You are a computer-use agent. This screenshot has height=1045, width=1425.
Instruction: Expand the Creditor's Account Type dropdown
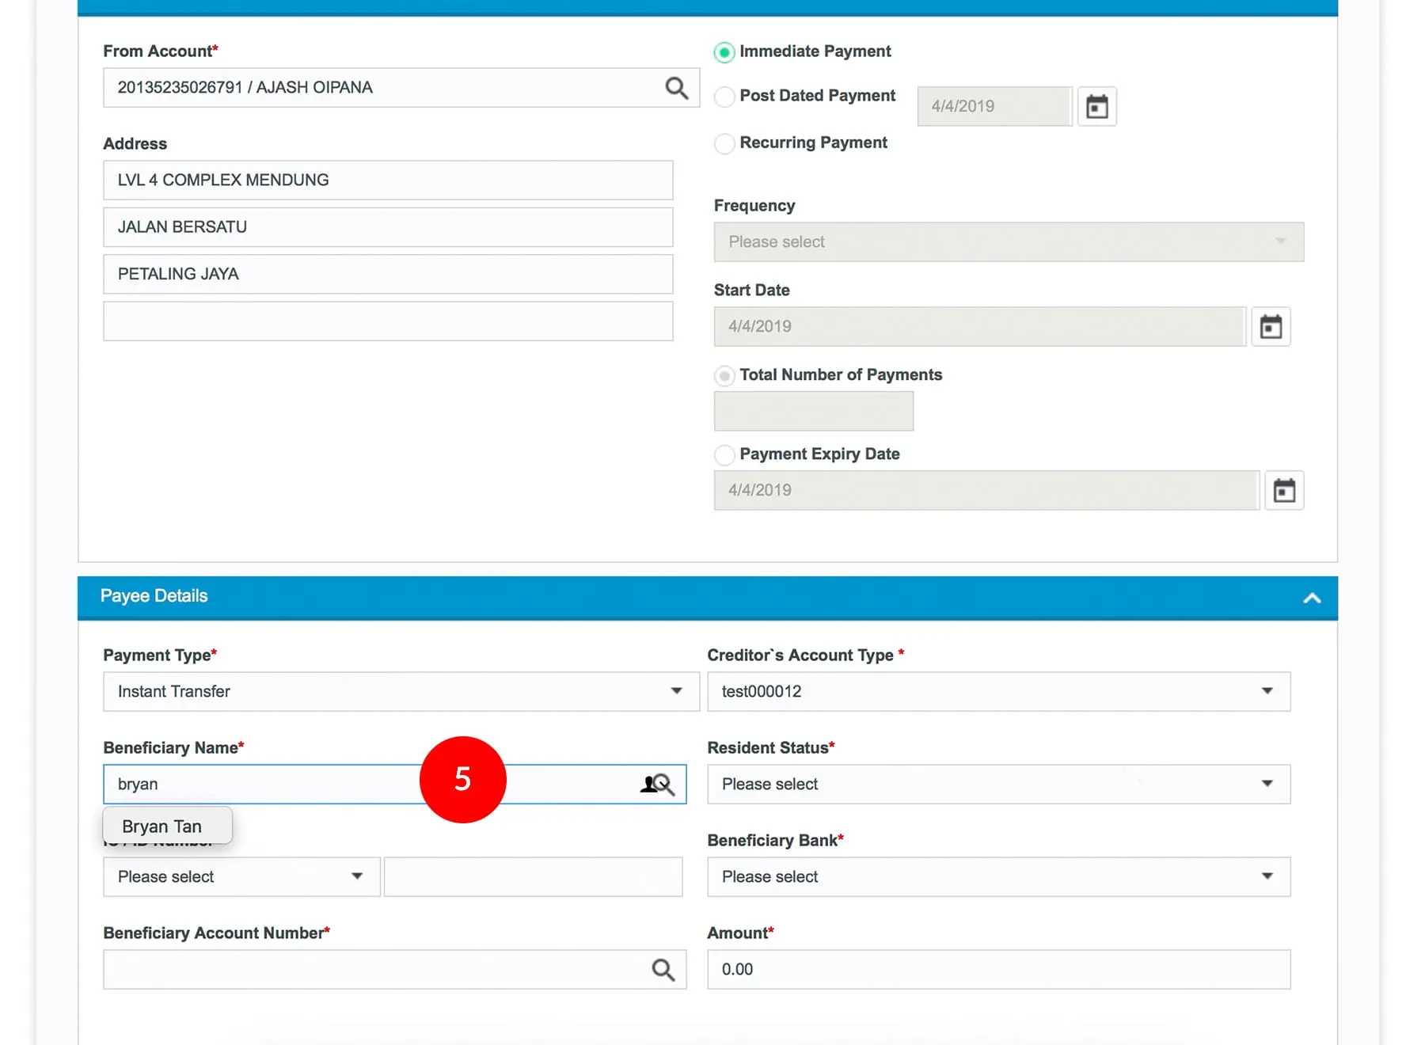997,691
